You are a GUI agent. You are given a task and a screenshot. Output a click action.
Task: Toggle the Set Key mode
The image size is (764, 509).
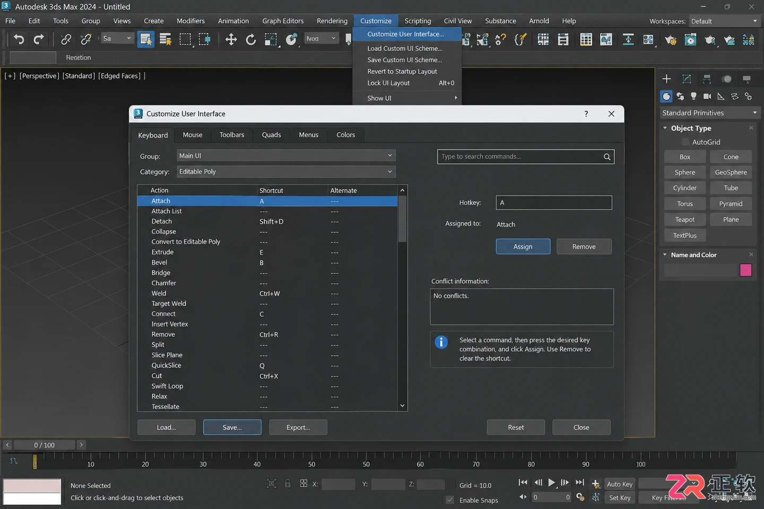(620, 497)
